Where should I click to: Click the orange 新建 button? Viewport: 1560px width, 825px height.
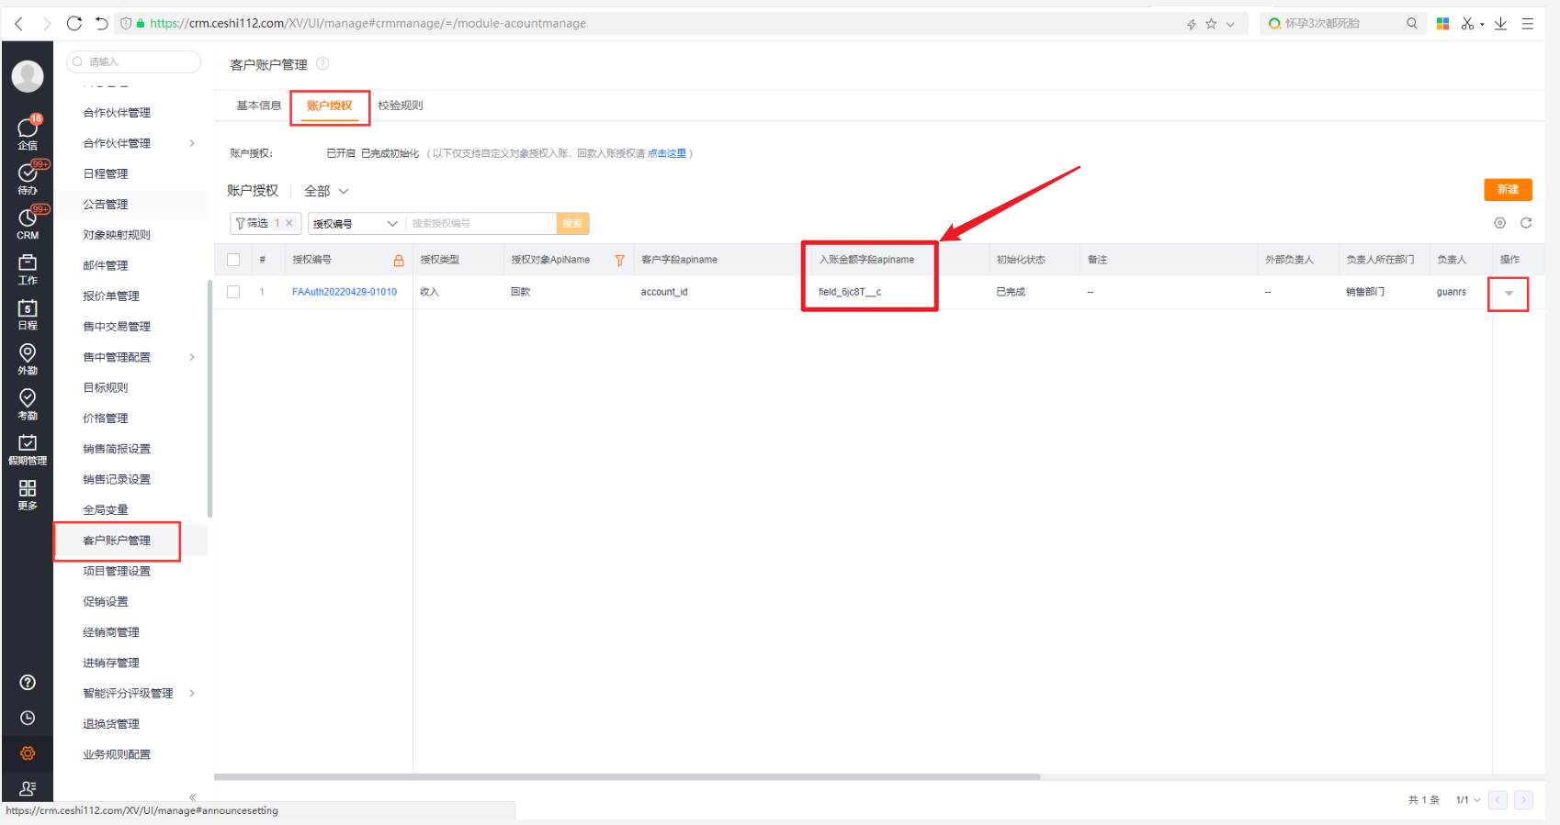(1508, 190)
